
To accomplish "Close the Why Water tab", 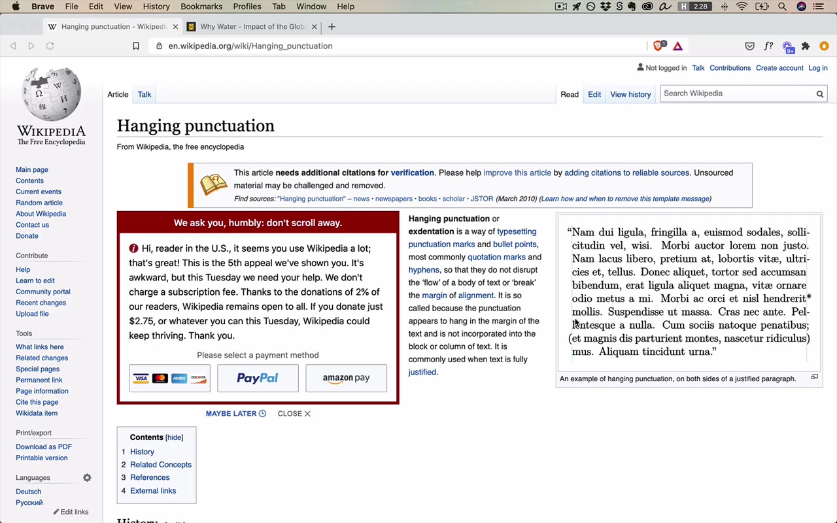I will click(x=315, y=27).
